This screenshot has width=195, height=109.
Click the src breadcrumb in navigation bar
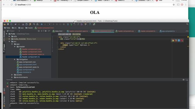[x=14, y=28]
